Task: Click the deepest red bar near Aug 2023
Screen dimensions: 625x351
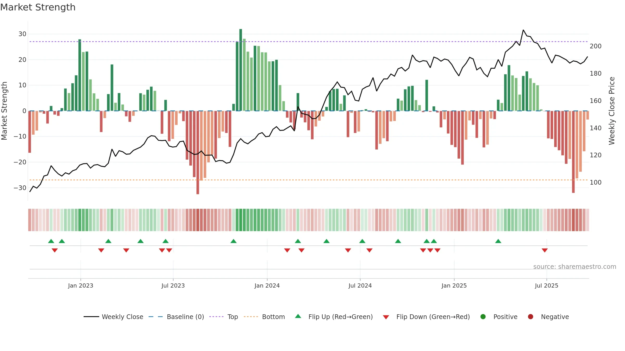Action: [x=198, y=152]
